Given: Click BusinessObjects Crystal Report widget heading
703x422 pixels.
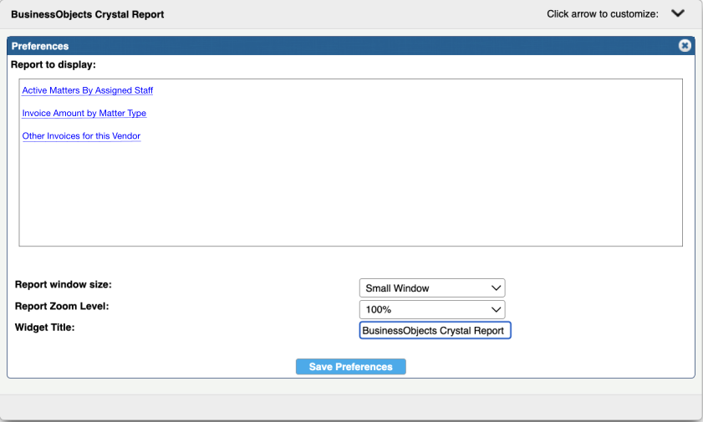Looking at the screenshot, I should (88, 14).
